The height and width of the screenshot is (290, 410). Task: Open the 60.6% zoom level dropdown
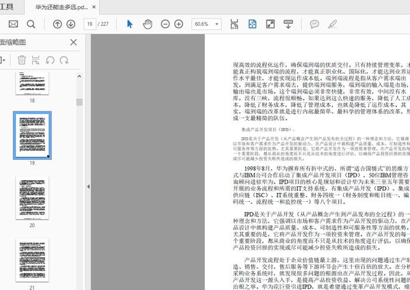(x=207, y=24)
